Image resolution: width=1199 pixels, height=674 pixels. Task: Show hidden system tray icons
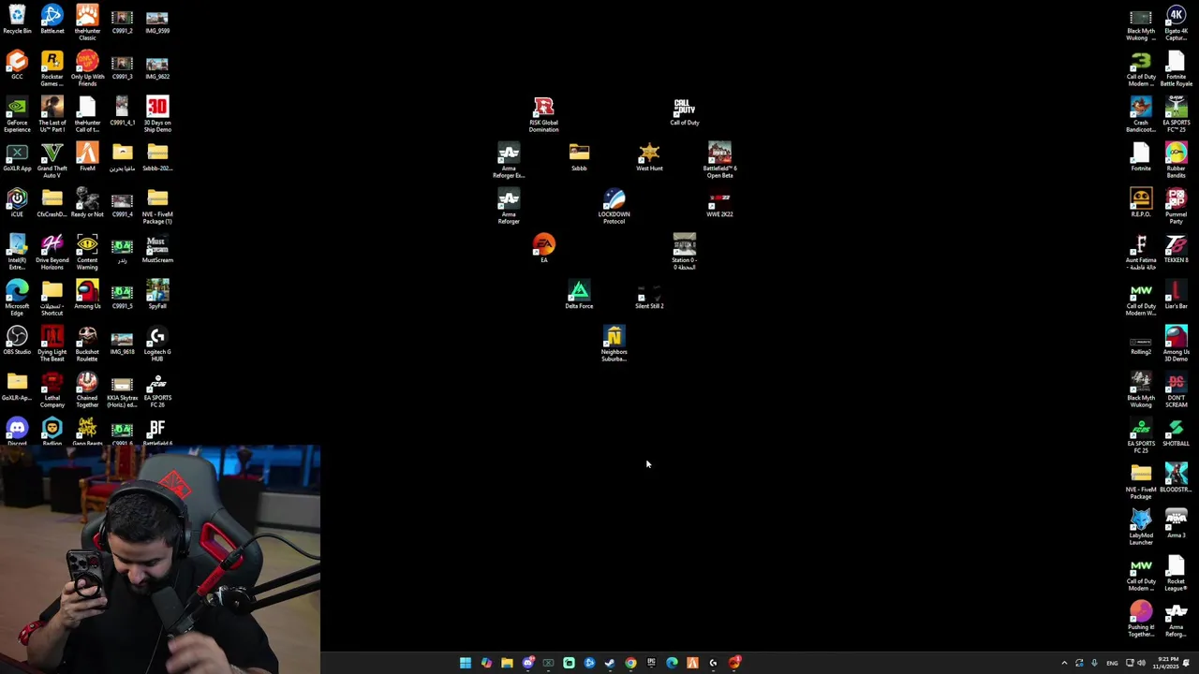click(x=1064, y=663)
